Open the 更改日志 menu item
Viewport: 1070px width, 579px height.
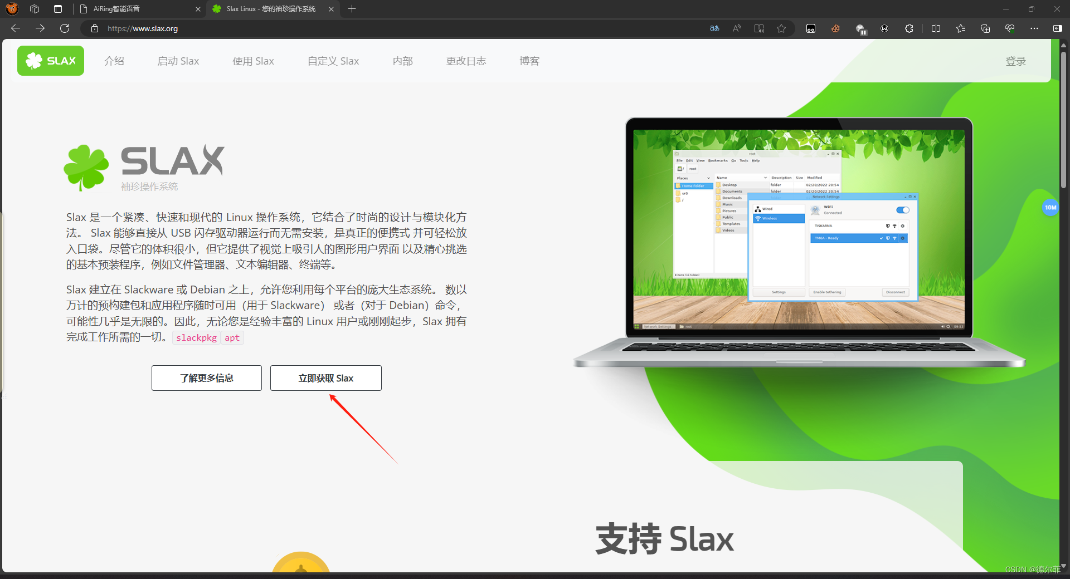(466, 61)
